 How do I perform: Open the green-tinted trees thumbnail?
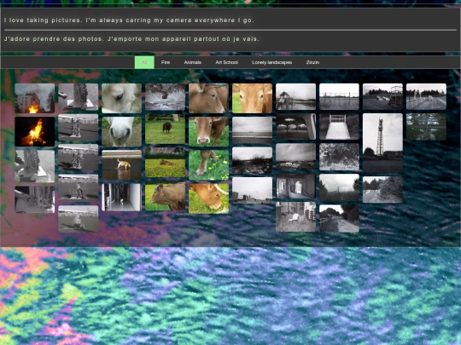point(426,127)
